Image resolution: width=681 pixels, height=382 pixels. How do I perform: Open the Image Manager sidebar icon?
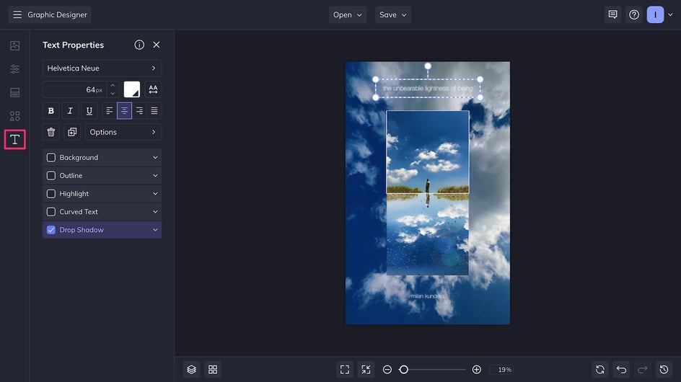point(14,45)
